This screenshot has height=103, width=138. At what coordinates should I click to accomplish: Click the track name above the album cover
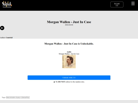point(69,54)
